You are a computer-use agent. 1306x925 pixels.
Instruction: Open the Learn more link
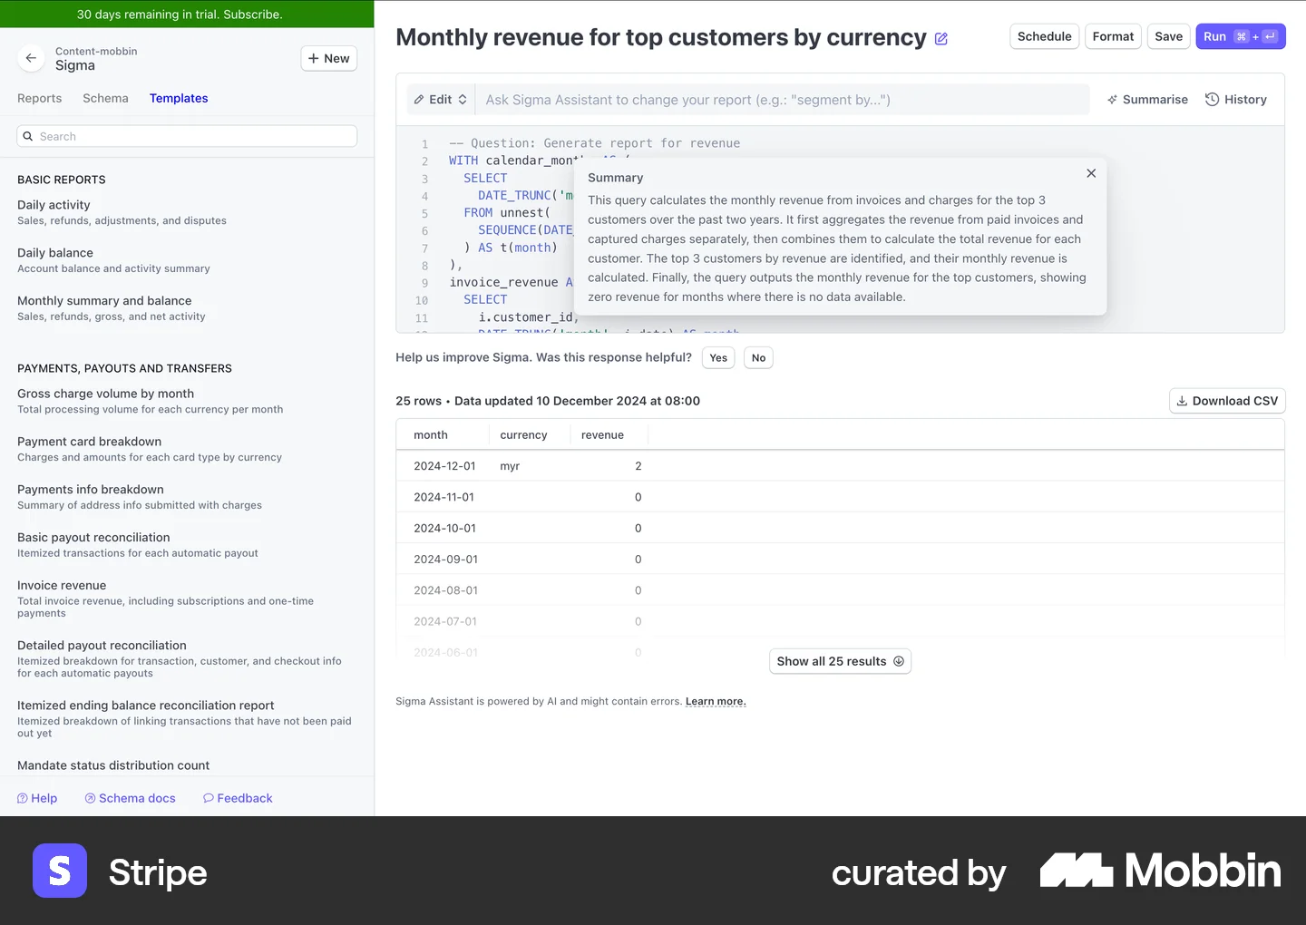[x=716, y=701]
